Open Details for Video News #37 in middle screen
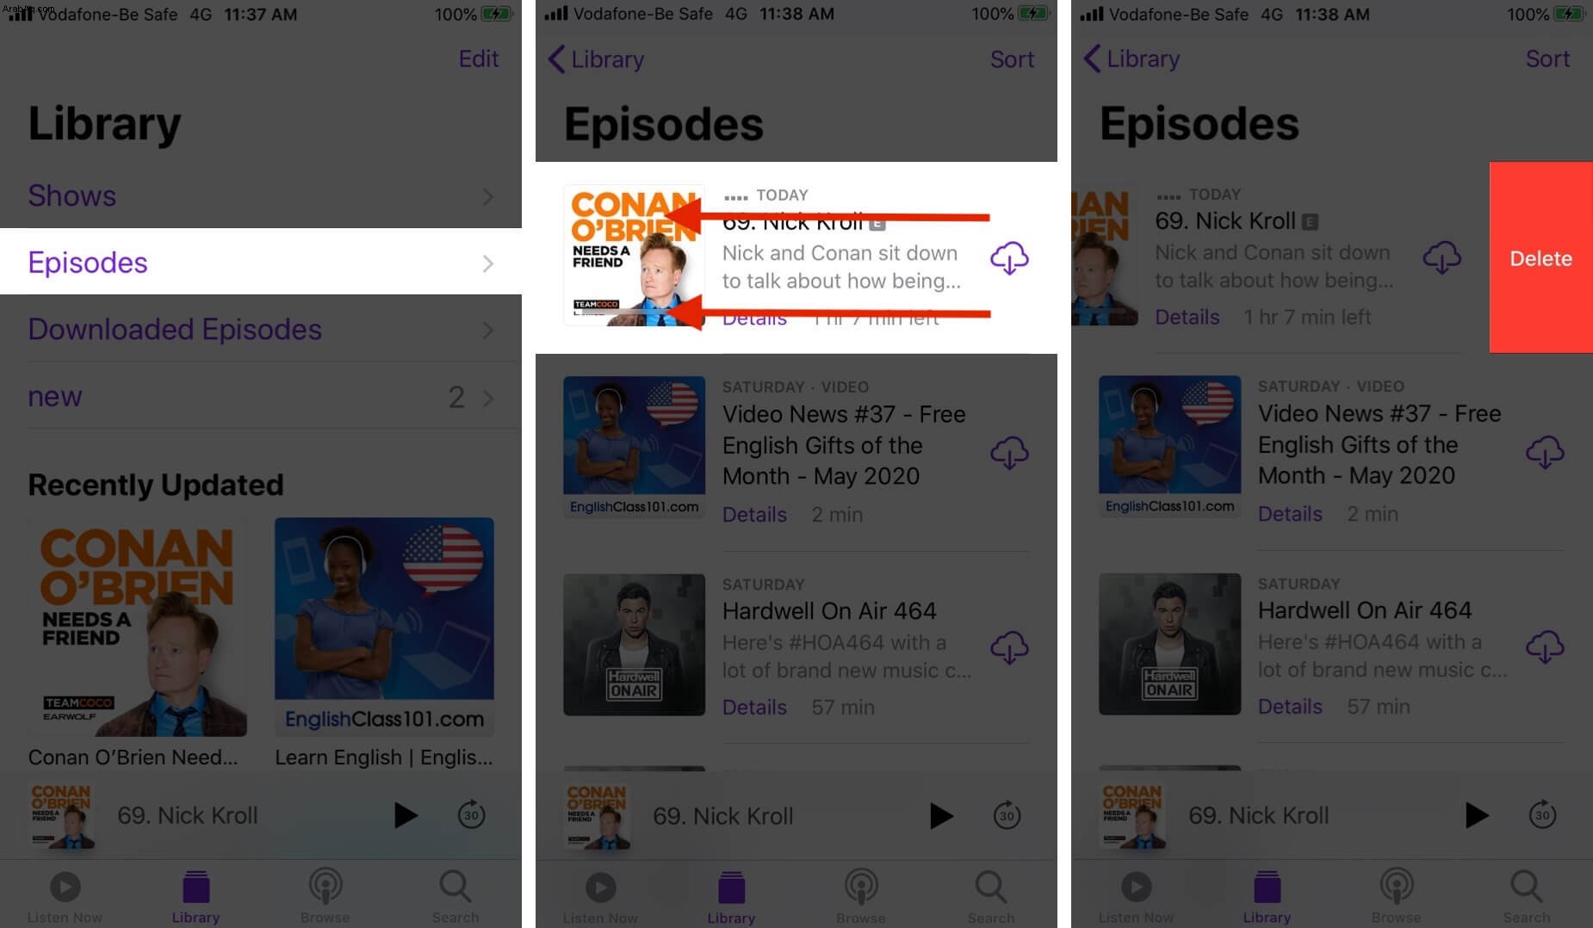The height and width of the screenshot is (928, 1593). coord(754,514)
